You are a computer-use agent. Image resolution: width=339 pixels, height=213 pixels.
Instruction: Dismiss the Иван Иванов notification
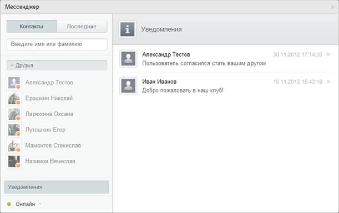point(328,82)
